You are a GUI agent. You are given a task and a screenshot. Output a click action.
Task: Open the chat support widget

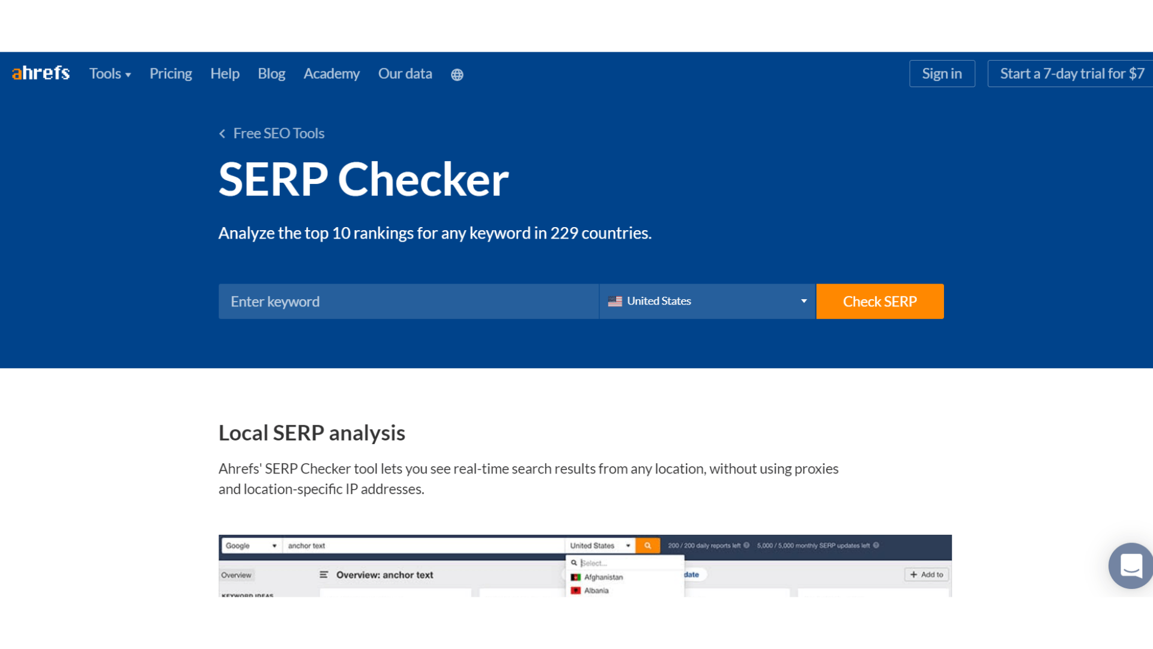point(1131,565)
